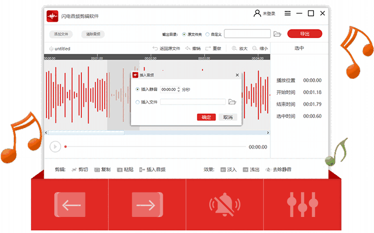Select 插入文件 radio option

137,102
